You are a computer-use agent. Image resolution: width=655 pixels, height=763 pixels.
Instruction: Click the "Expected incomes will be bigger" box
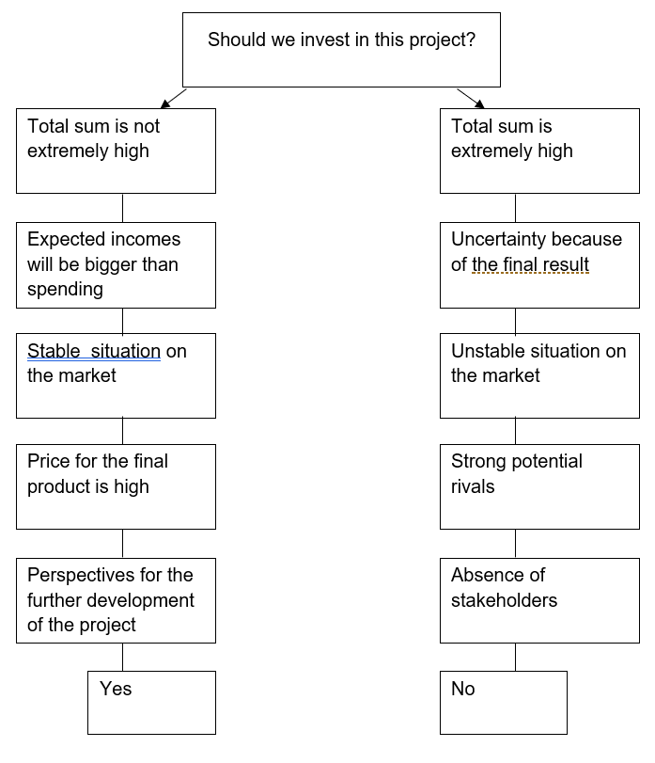click(116, 264)
